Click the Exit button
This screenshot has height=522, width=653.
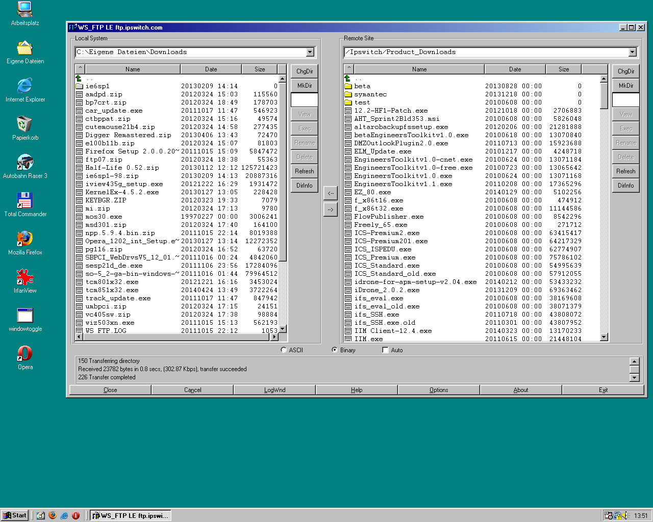(603, 390)
